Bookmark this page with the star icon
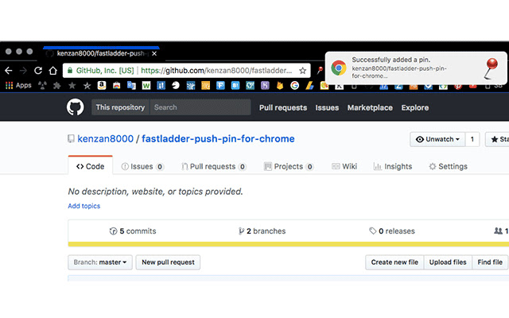This screenshot has height=318, width=509. [x=302, y=71]
